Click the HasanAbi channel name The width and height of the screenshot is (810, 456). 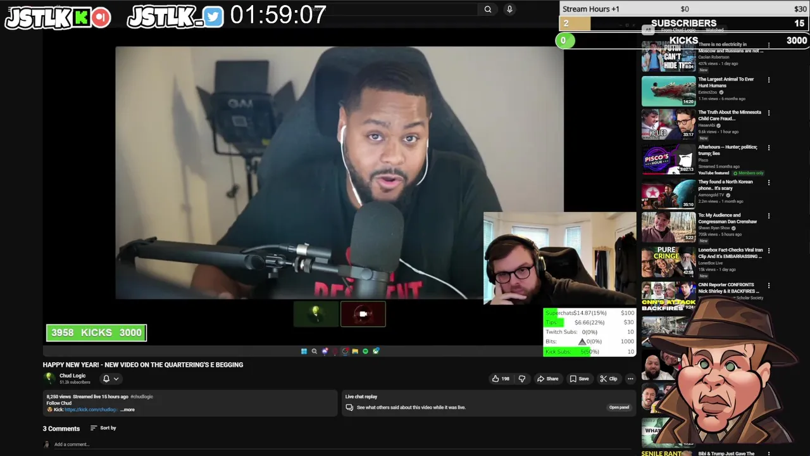[x=706, y=125]
